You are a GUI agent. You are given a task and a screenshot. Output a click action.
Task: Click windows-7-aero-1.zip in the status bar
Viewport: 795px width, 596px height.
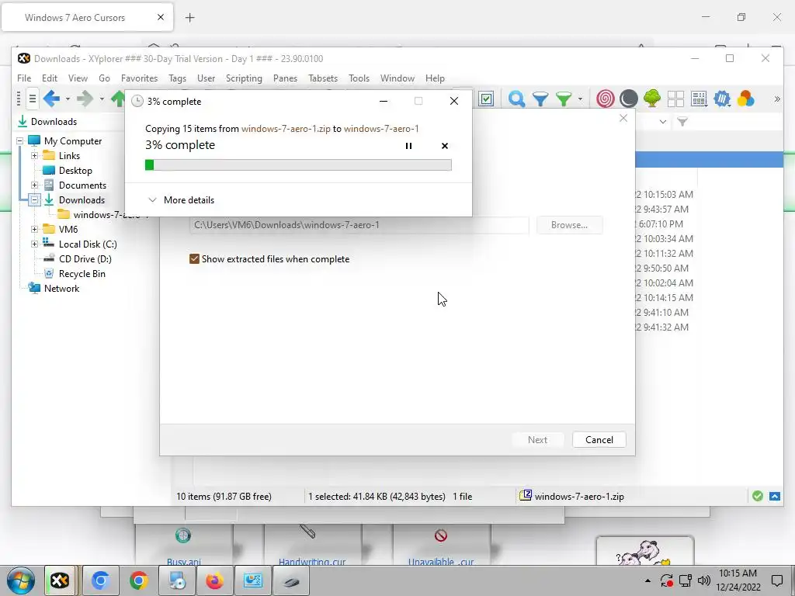(579, 497)
